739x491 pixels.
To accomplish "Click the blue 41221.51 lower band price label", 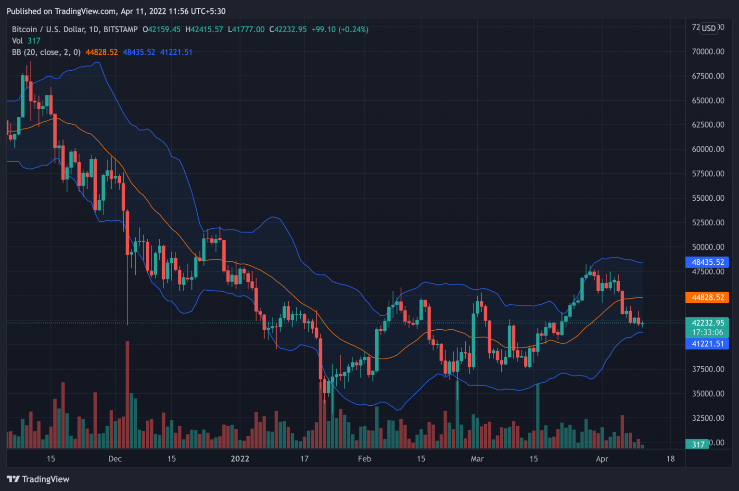I will point(707,344).
